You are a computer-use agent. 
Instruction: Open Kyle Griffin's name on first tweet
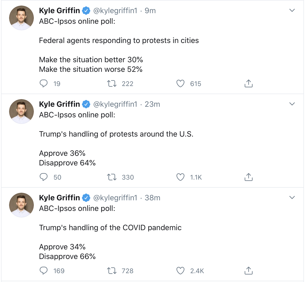point(59,11)
